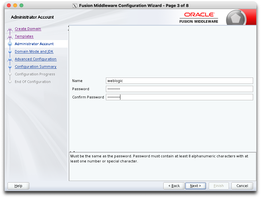The image size is (261, 198).
Task: Click the disabled Finish button
Action: pos(218,186)
